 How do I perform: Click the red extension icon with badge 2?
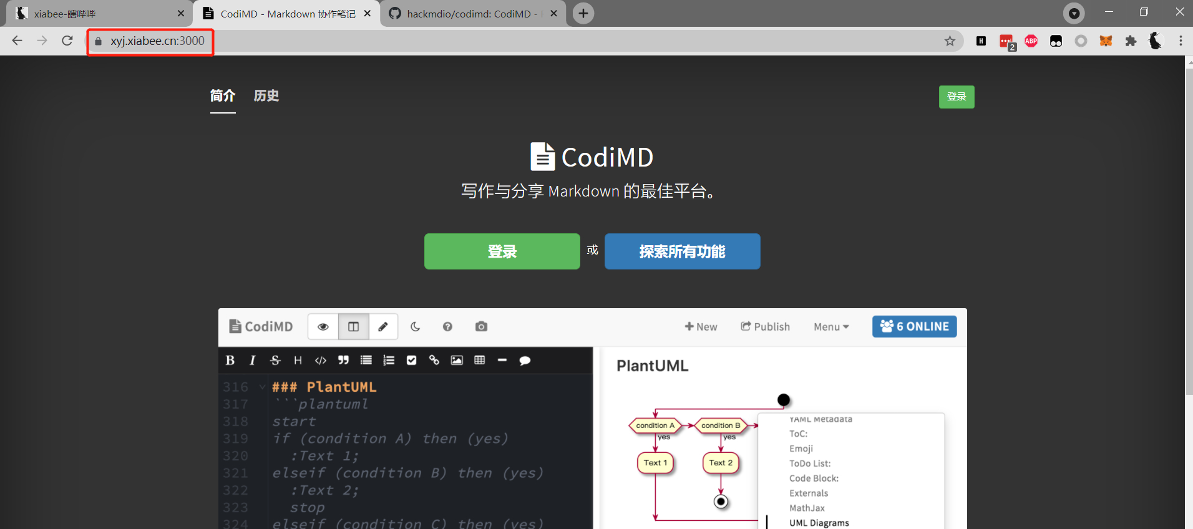(x=1006, y=42)
